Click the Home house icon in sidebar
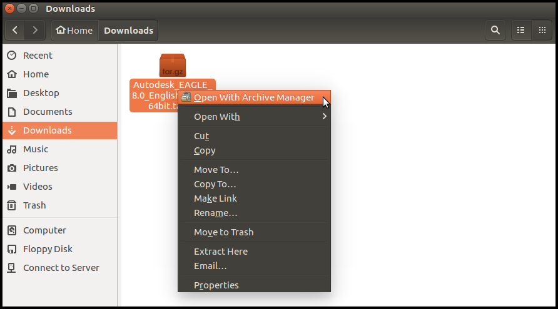 (12, 74)
